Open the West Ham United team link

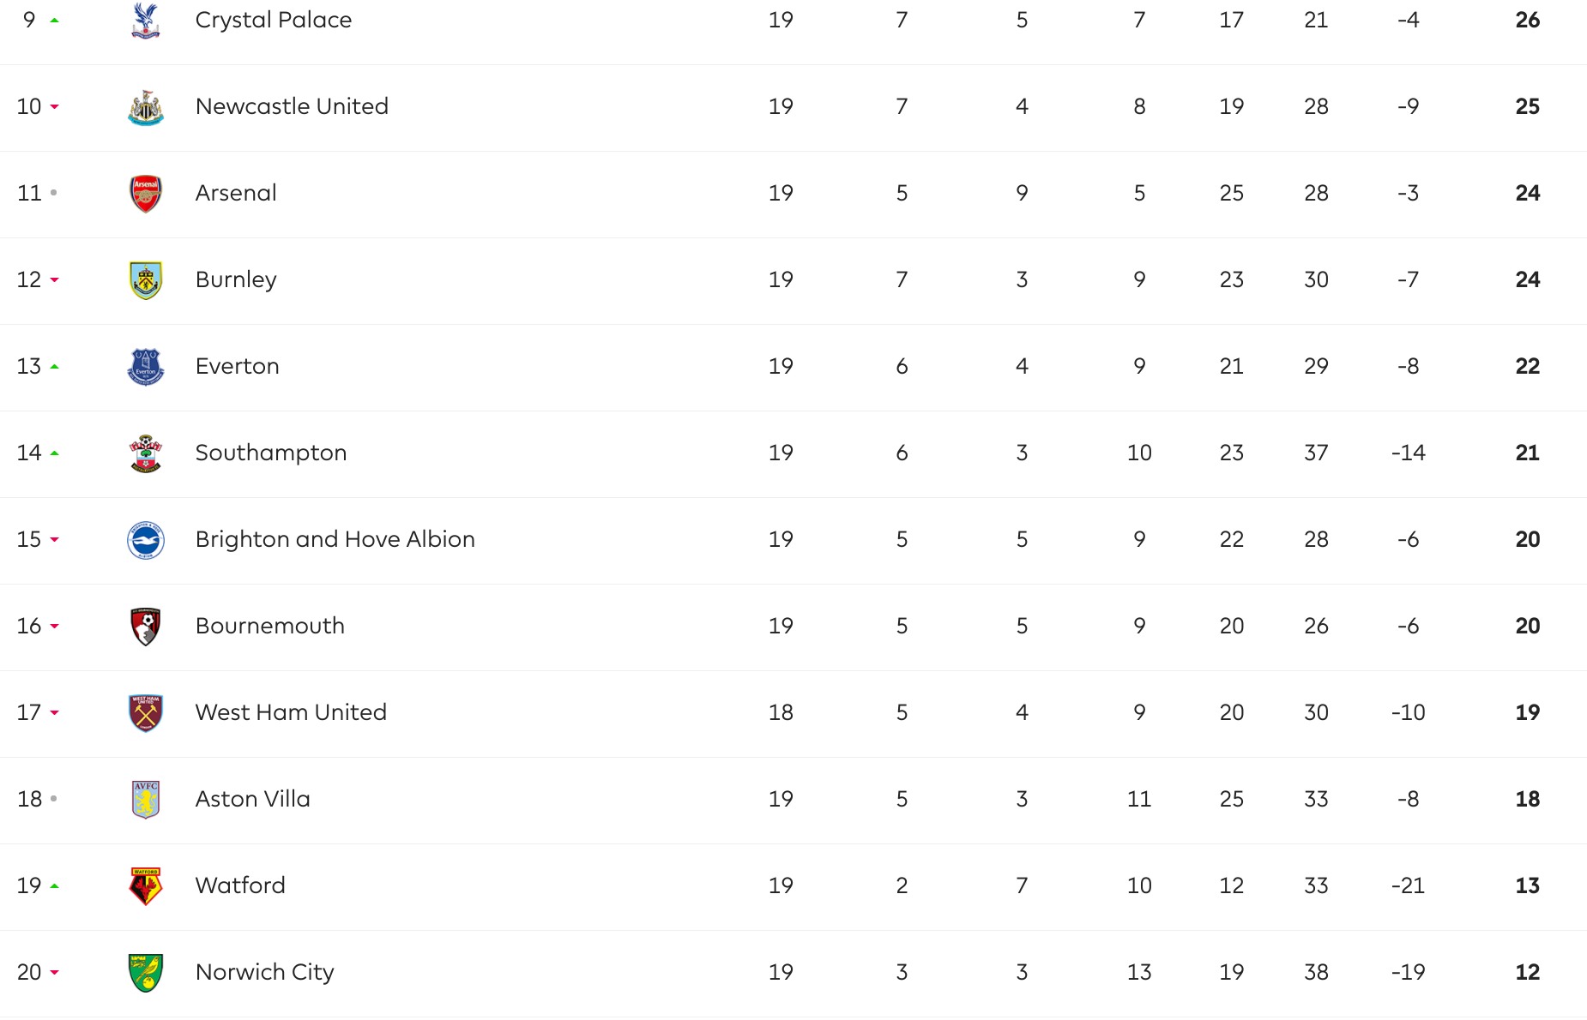click(x=291, y=712)
